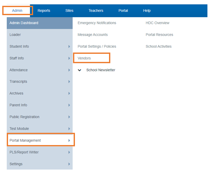This screenshot has width=210, height=176.
Task: Open the HDC Overview page
Action: pos(158,23)
